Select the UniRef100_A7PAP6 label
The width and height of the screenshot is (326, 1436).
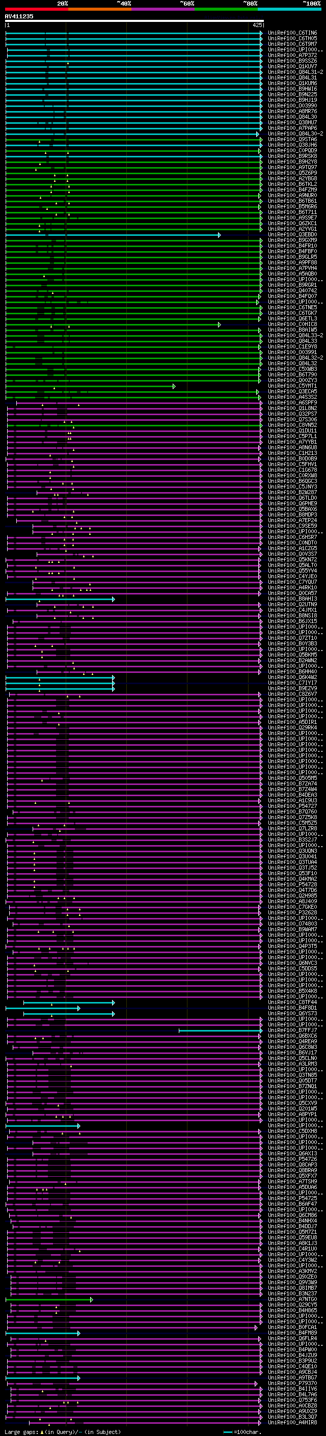tap(292, 128)
